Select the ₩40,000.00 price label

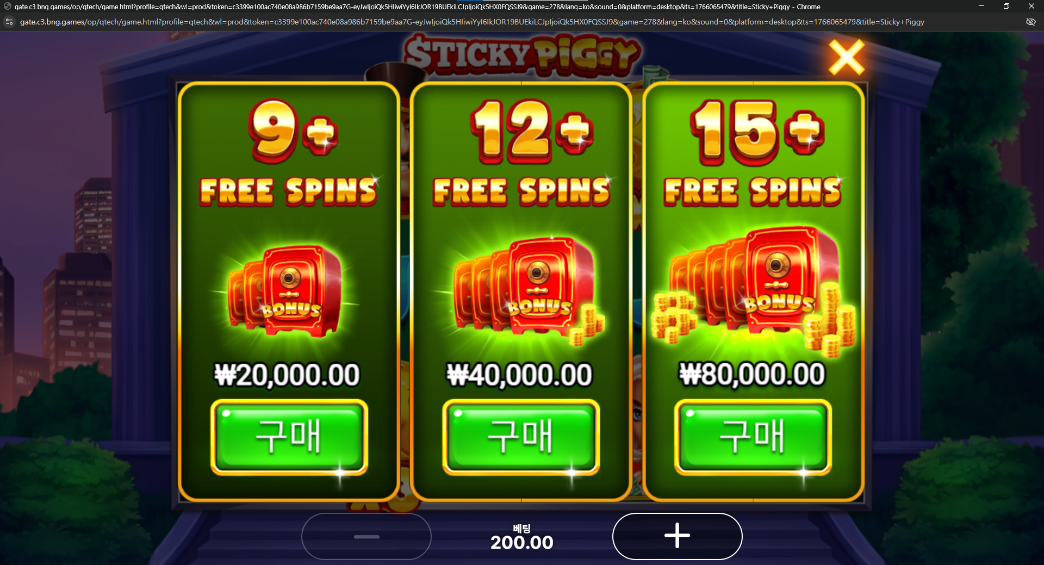(x=519, y=375)
